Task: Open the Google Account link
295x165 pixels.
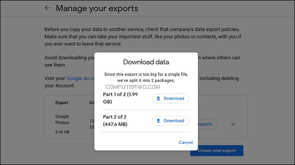Action: tap(81, 78)
